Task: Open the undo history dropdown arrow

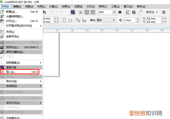Action: click(x=56, y=12)
